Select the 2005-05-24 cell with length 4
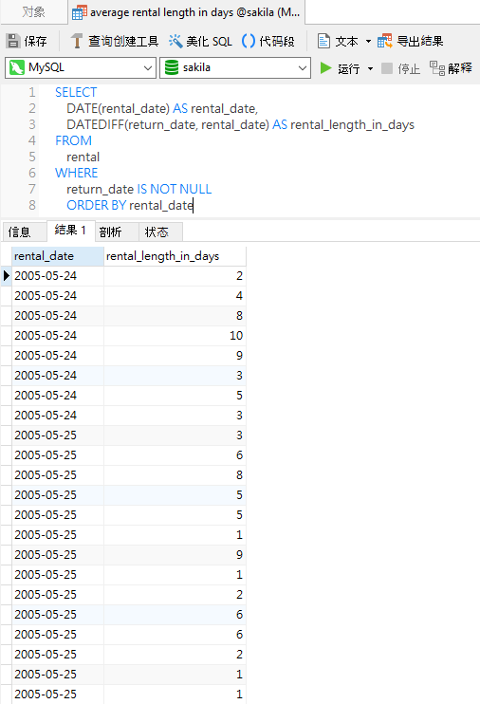This screenshot has width=480, height=704. [58, 295]
